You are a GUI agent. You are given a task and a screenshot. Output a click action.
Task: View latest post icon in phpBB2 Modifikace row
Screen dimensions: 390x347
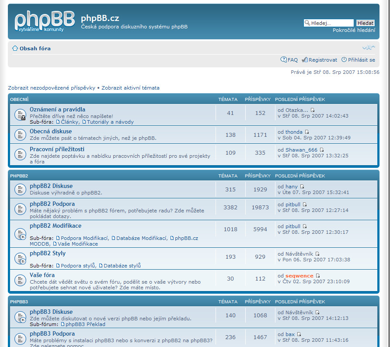[x=305, y=226]
